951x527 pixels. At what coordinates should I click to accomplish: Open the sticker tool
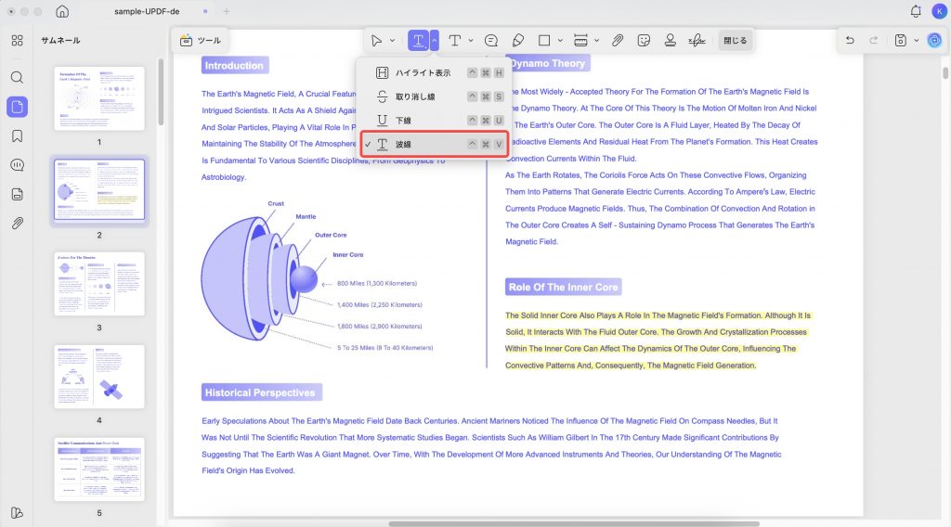645,41
